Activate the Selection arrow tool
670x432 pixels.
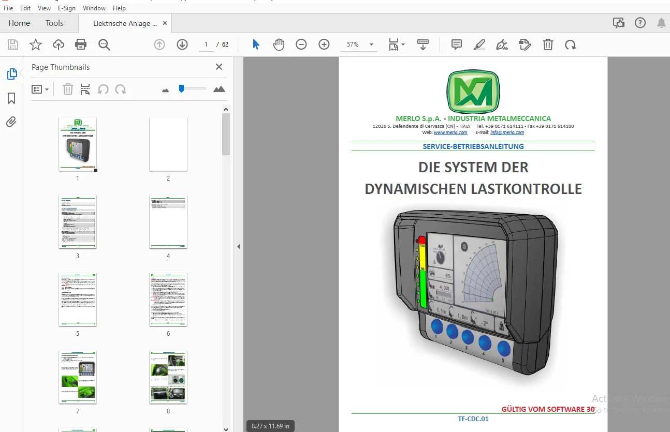pyautogui.click(x=256, y=44)
